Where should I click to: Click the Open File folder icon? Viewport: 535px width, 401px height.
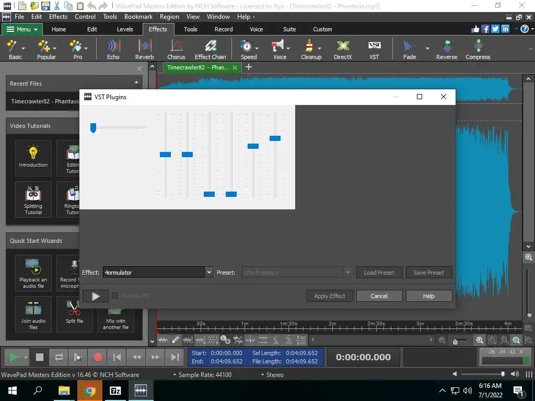coord(34,6)
